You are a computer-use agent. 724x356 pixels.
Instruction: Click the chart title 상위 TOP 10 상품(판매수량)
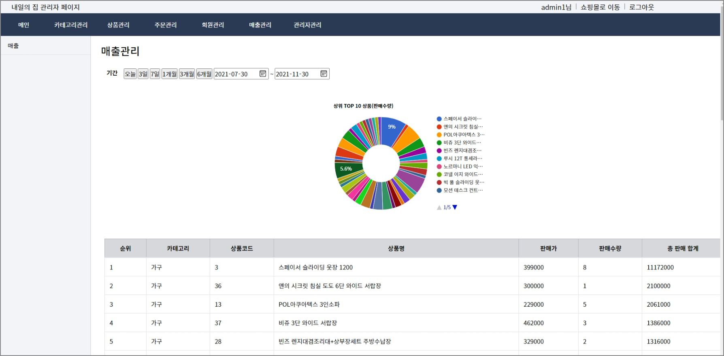[363, 106]
